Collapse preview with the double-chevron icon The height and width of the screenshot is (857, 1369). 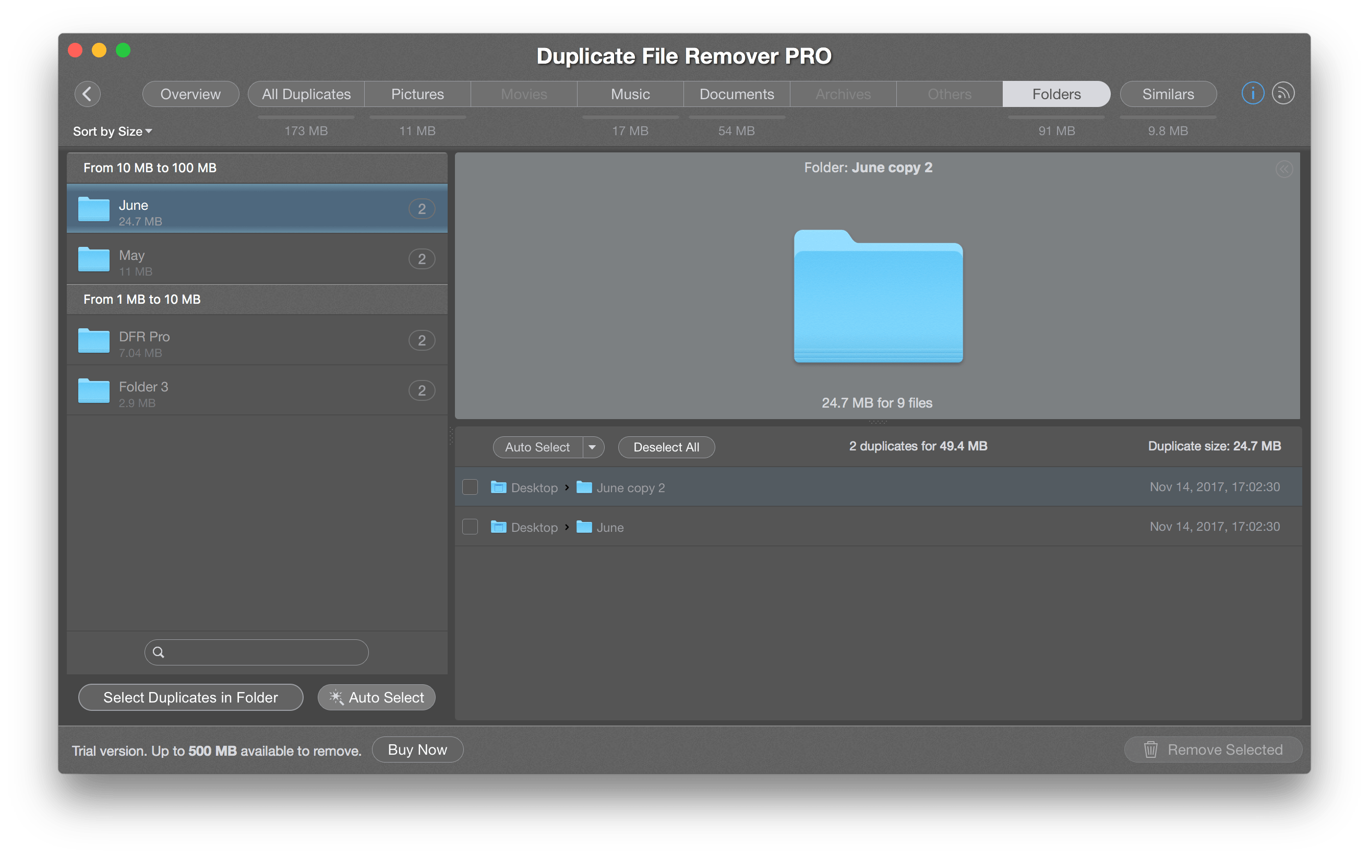coord(1283,169)
